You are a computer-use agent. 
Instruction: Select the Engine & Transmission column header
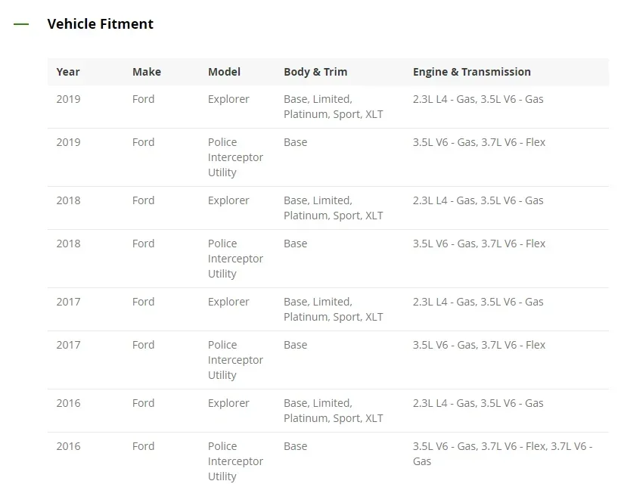coord(471,72)
